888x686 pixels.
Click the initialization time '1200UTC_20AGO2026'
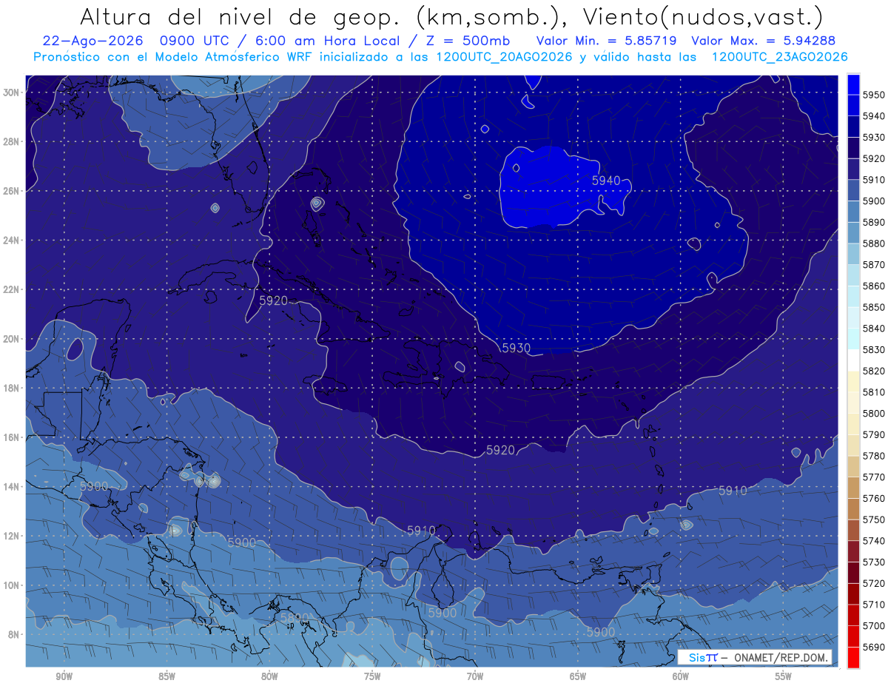504,56
